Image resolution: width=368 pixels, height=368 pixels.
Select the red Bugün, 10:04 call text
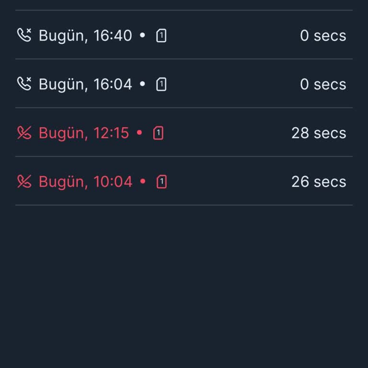coord(85,182)
